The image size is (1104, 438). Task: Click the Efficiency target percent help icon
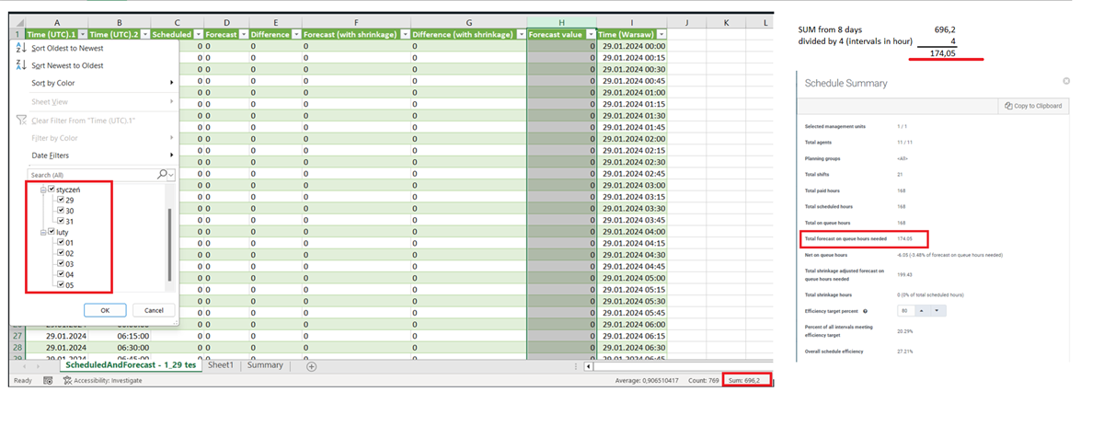coord(865,310)
